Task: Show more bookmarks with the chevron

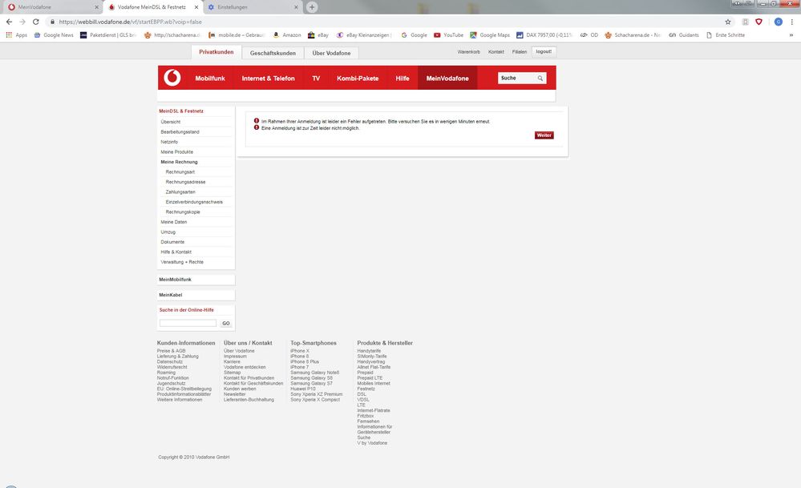Action: pyautogui.click(x=791, y=34)
